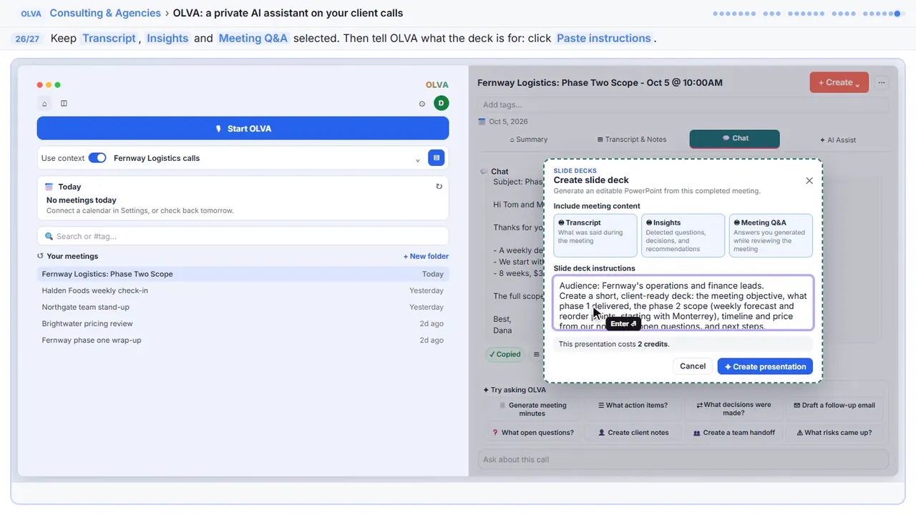The height and width of the screenshot is (515, 916).
Task: Click the What risks came up? suggestion
Action: pos(834,432)
